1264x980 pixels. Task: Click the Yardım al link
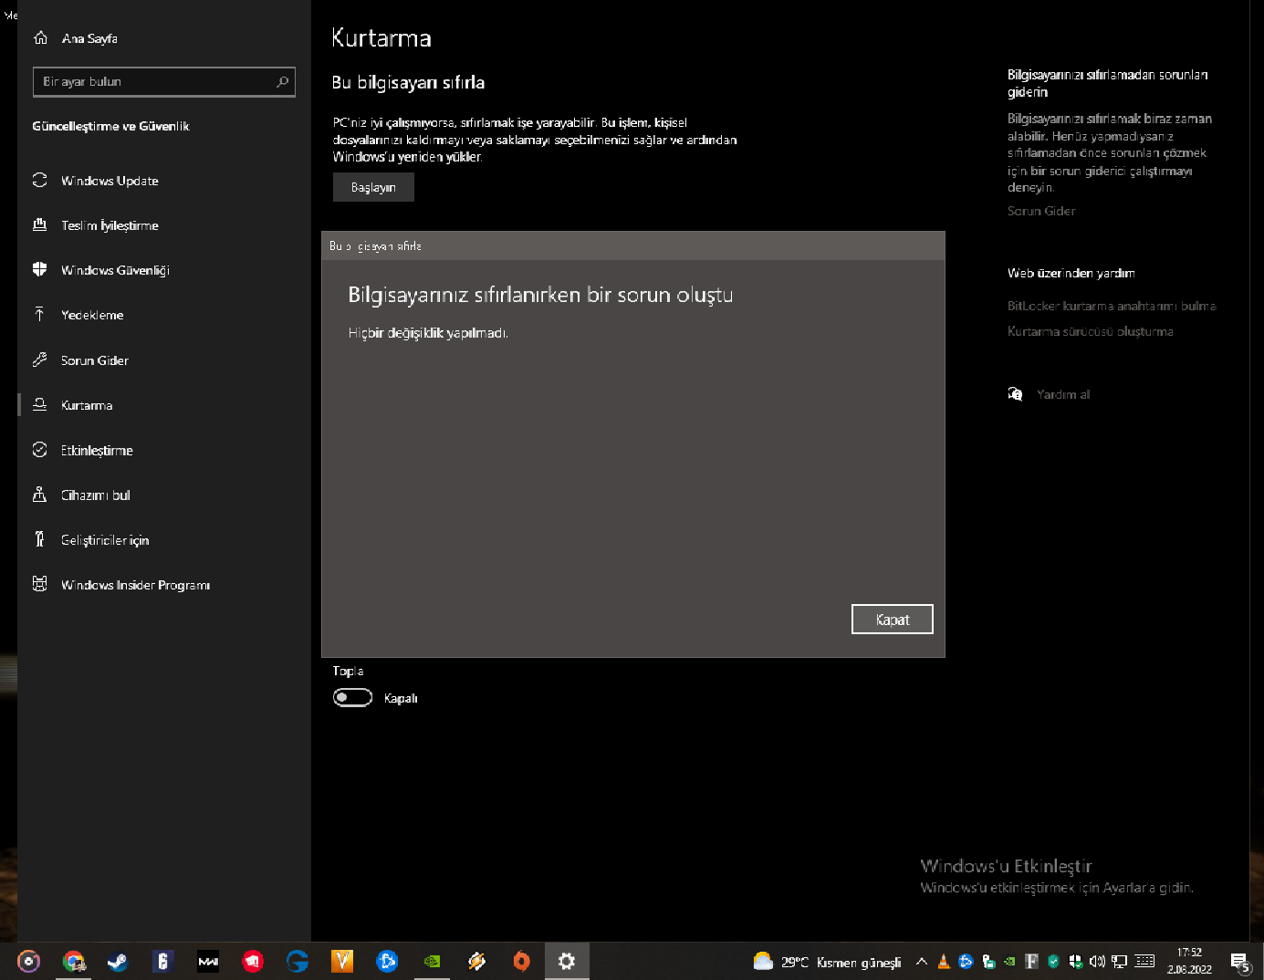point(1063,394)
